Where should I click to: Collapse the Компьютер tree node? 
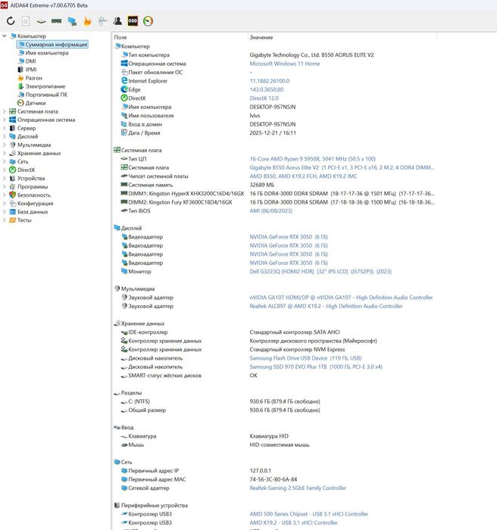(5, 36)
